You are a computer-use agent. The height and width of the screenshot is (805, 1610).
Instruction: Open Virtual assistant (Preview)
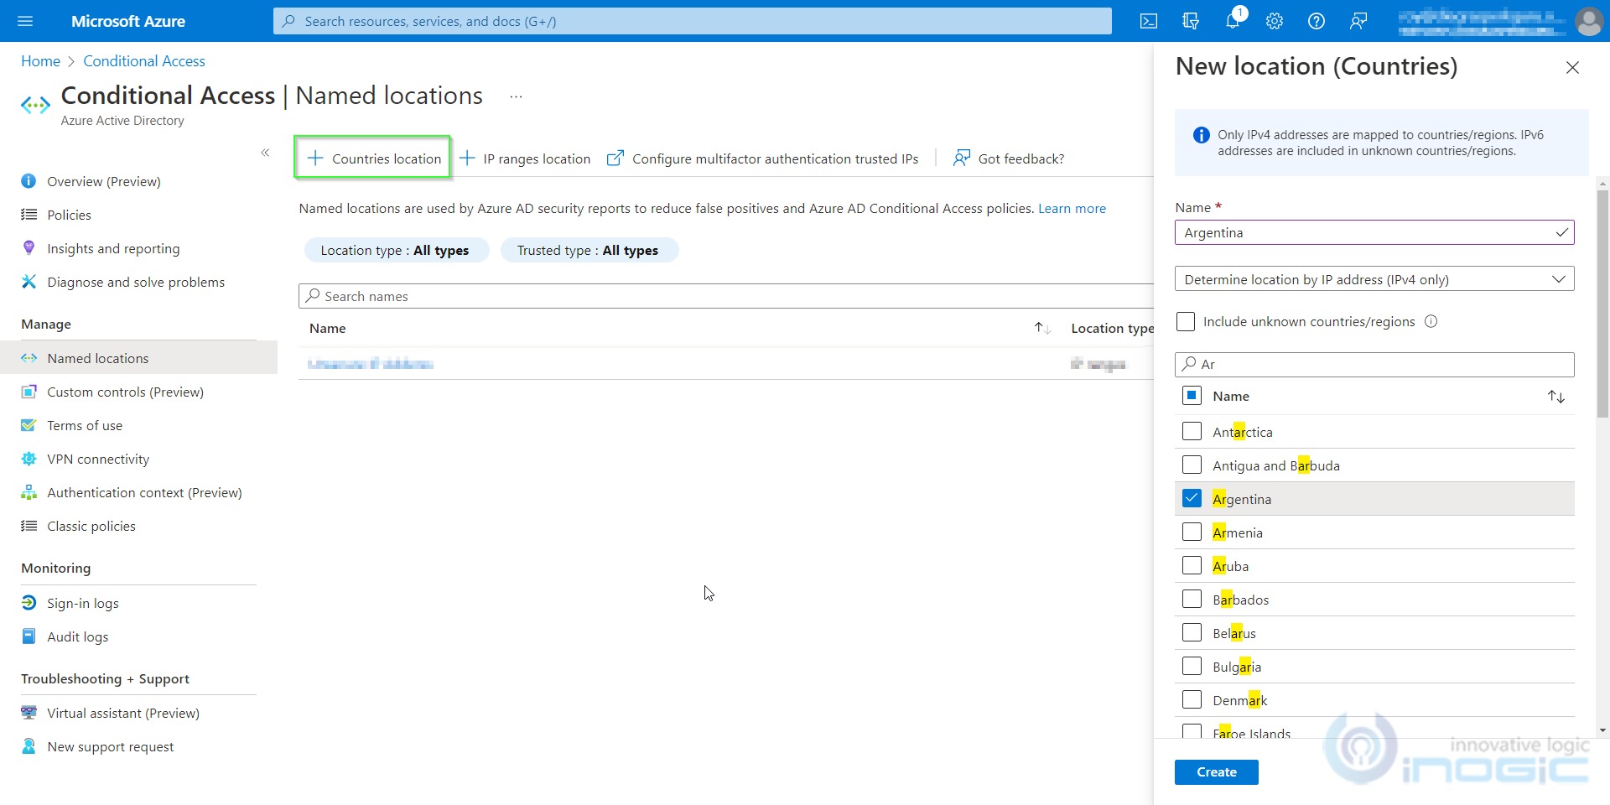pyautogui.click(x=123, y=713)
